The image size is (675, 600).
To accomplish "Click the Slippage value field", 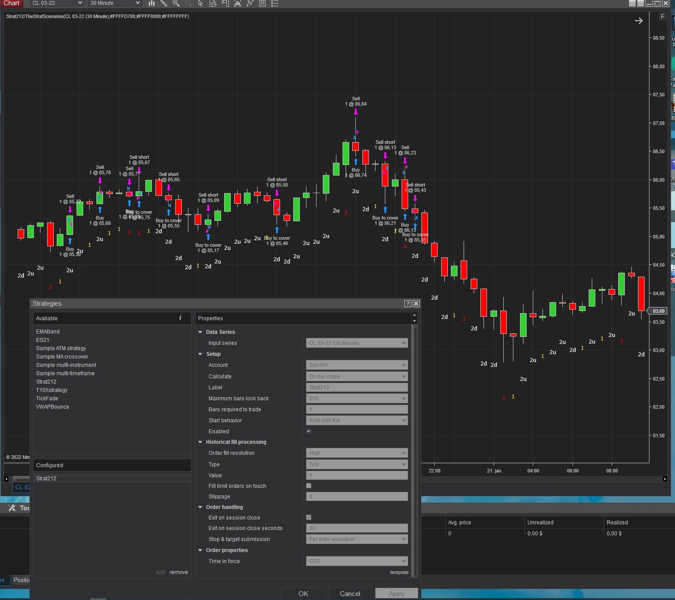I will click(x=357, y=497).
